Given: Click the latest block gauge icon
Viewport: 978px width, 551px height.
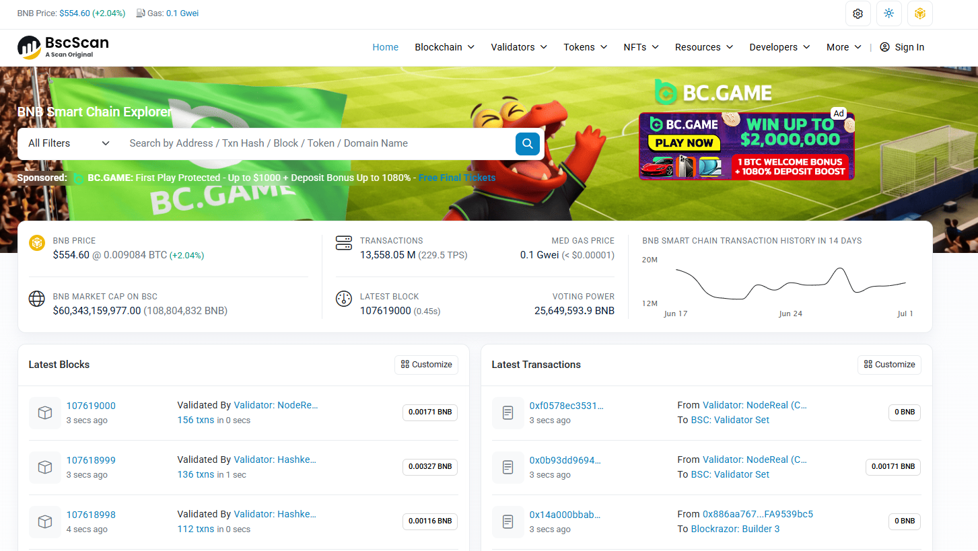Looking at the screenshot, I should point(344,299).
